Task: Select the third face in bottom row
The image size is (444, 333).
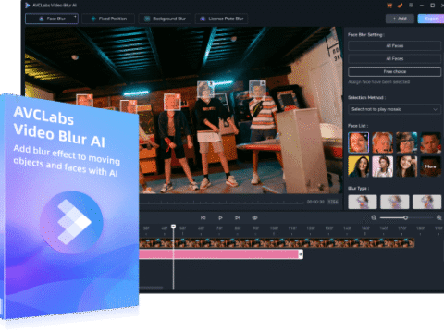Action: tap(406, 166)
